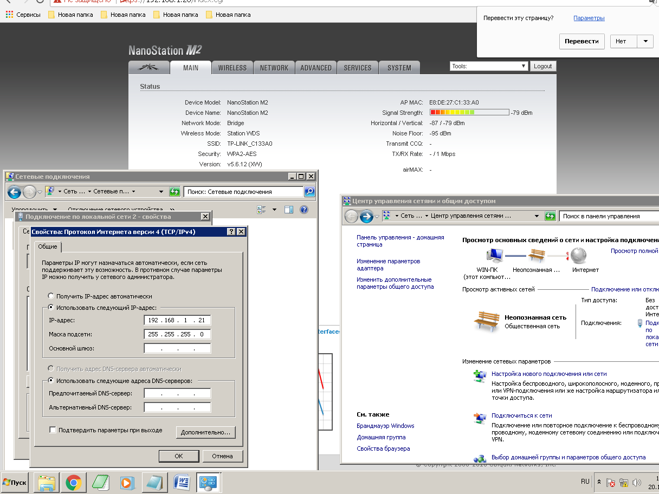The height and width of the screenshot is (494, 659).
Task: Expand more toolbar commands chevron in Сетевые подключения
Action: [x=172, y=209]
